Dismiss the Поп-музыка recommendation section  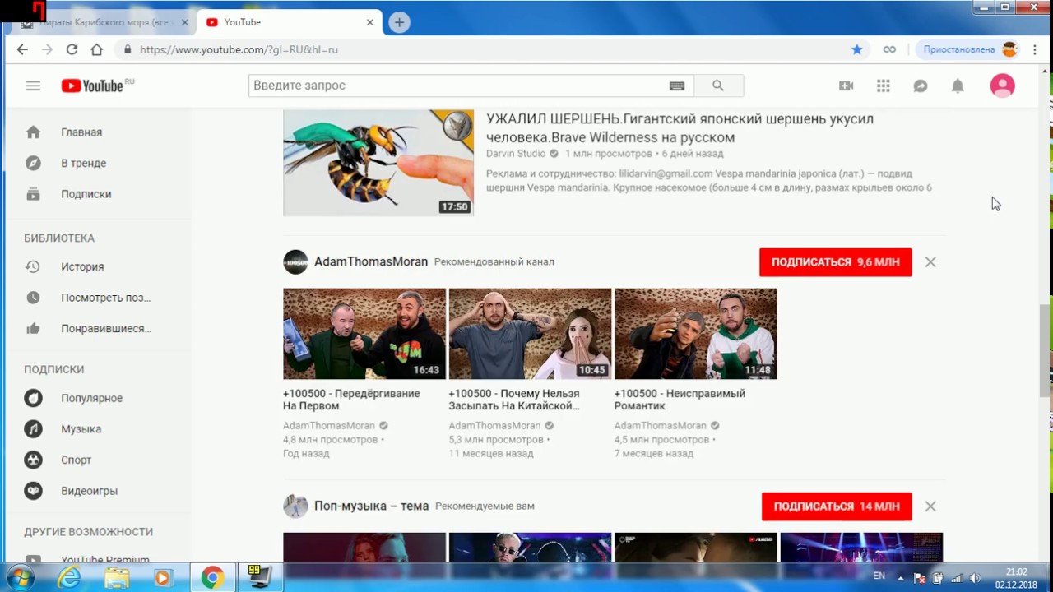[930, 506]
